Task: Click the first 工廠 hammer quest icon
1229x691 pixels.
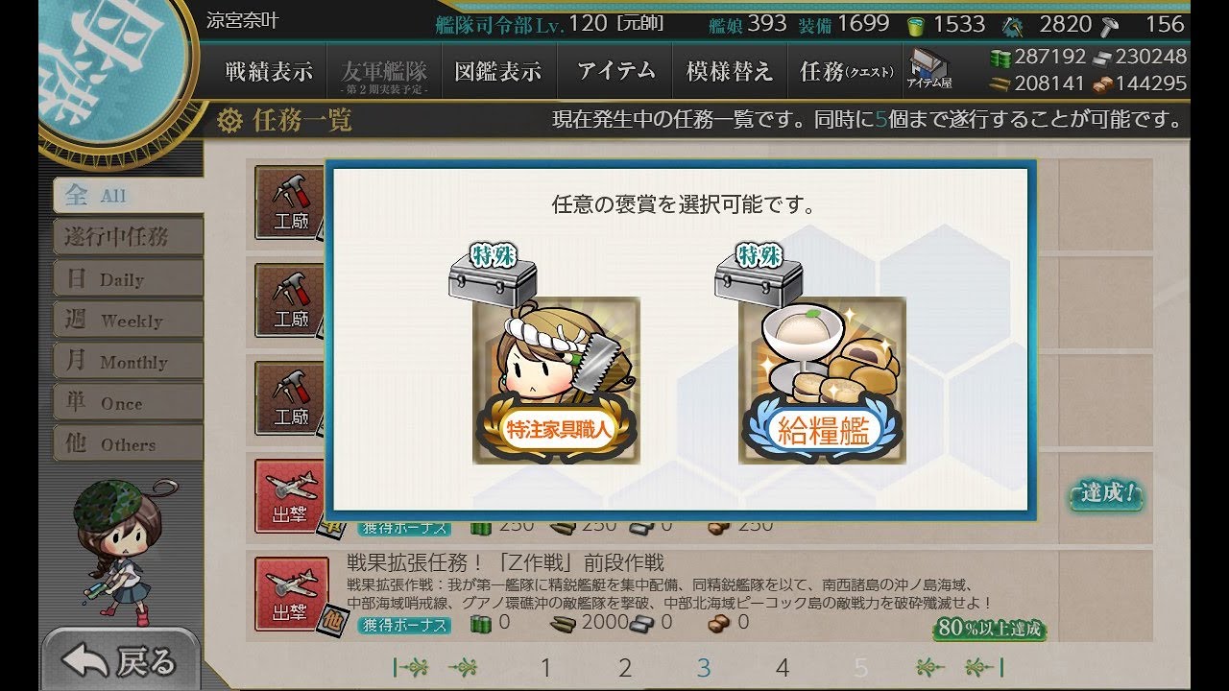Action: tap(290, 203)
